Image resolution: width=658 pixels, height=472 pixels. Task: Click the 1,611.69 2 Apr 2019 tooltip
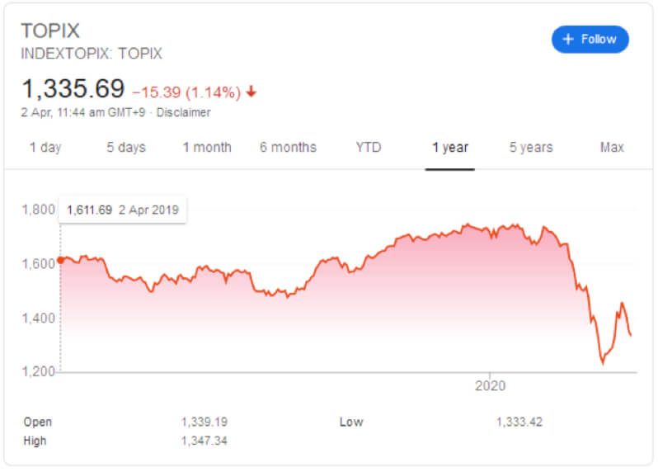(x=123, y=210)
